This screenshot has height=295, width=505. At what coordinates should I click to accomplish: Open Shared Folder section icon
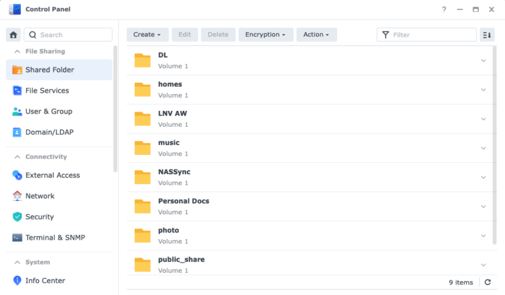pyautogui.click(x=17, y=70)
